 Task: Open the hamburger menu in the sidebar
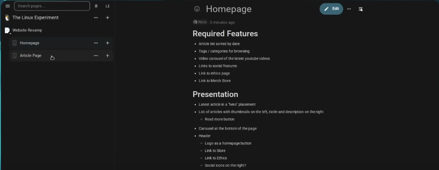coord(8,6)
